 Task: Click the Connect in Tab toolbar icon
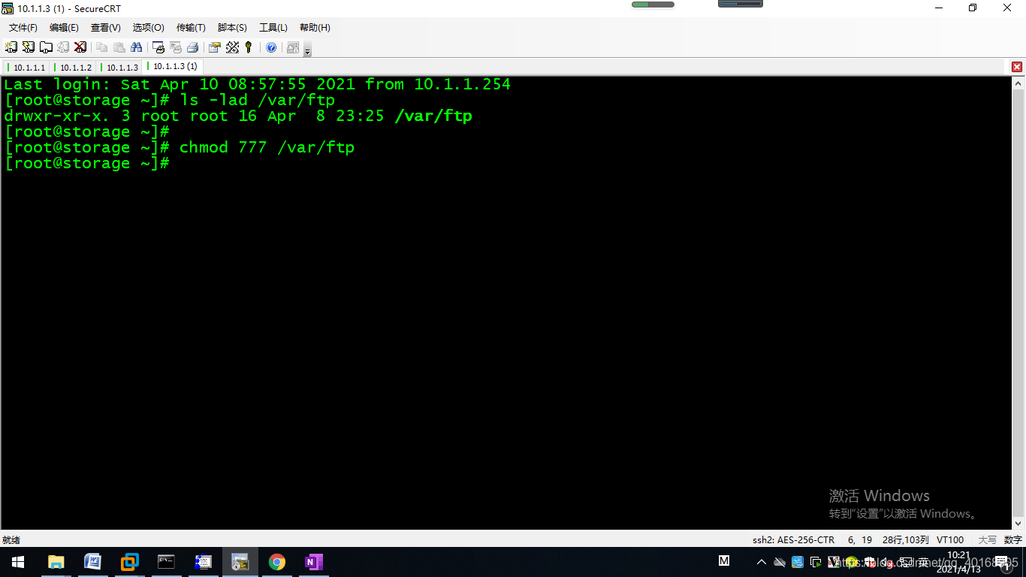click(46, 47)
